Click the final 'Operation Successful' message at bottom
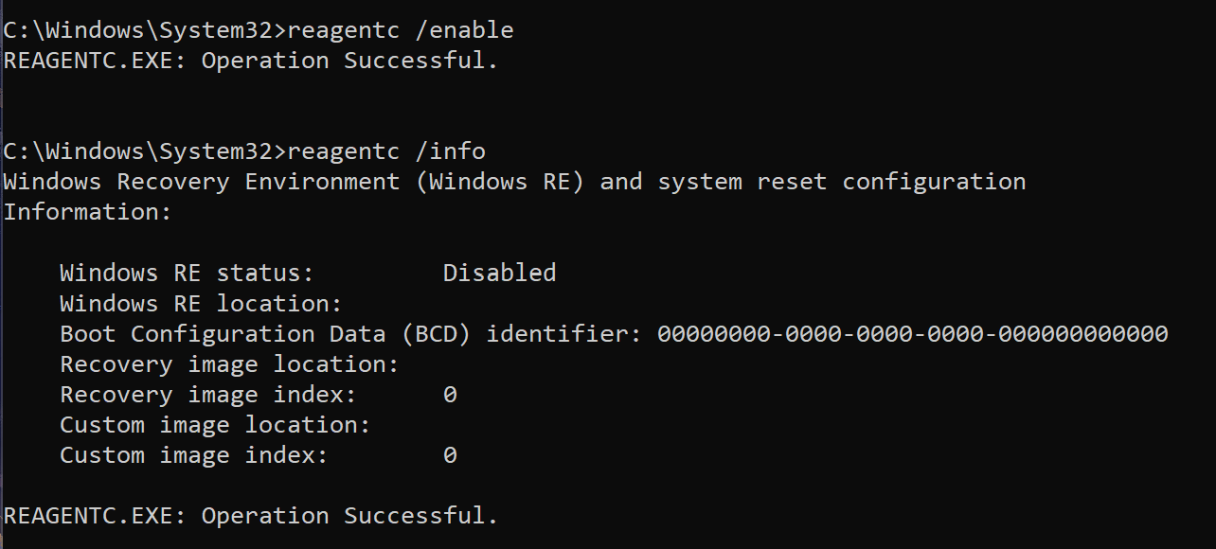The image size is (1216, 549). pos(251,516)
